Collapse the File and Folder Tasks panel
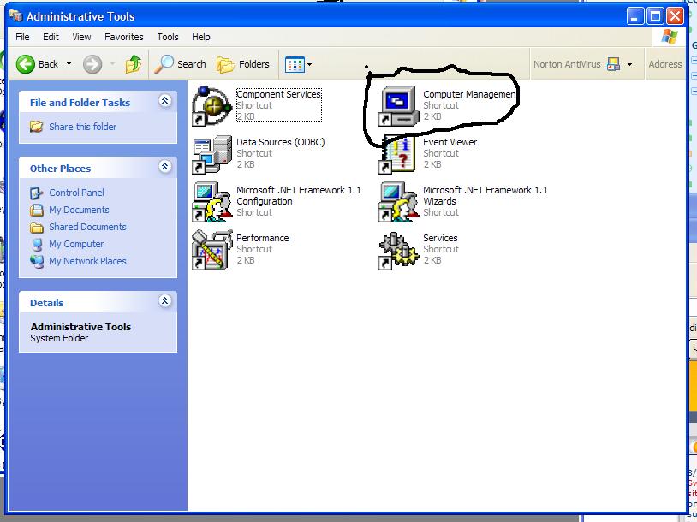 click(x=164, y=102)
